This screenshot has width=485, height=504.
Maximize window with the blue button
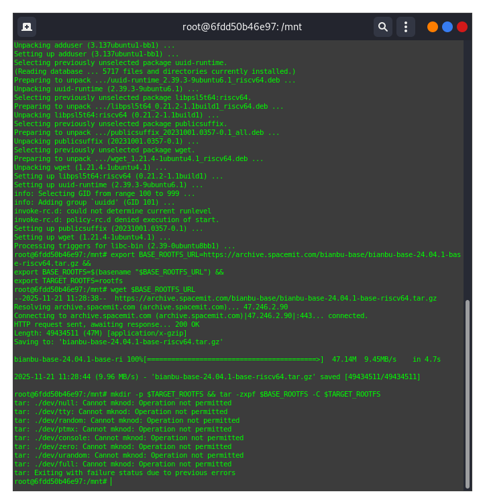click(447, 27)
